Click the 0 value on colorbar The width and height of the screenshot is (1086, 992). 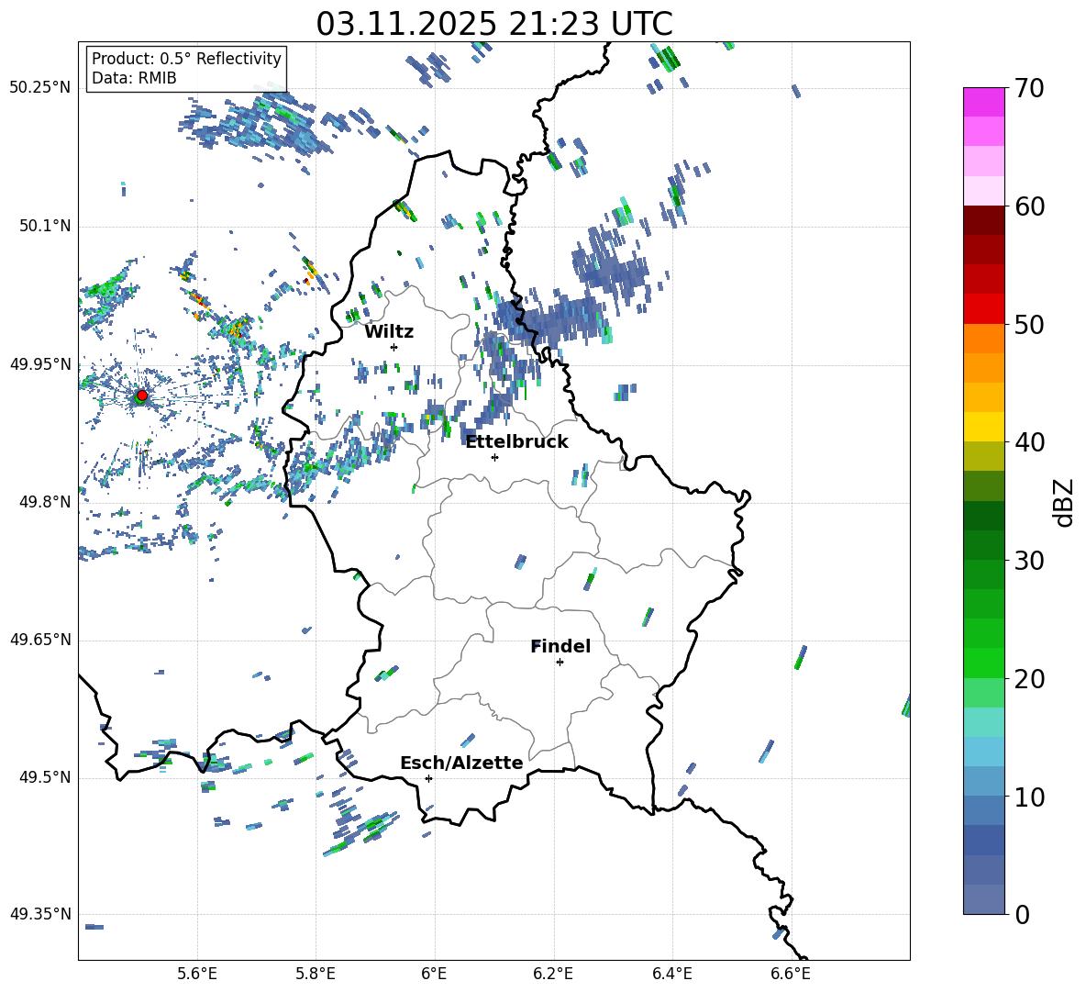click(1022, 914)
